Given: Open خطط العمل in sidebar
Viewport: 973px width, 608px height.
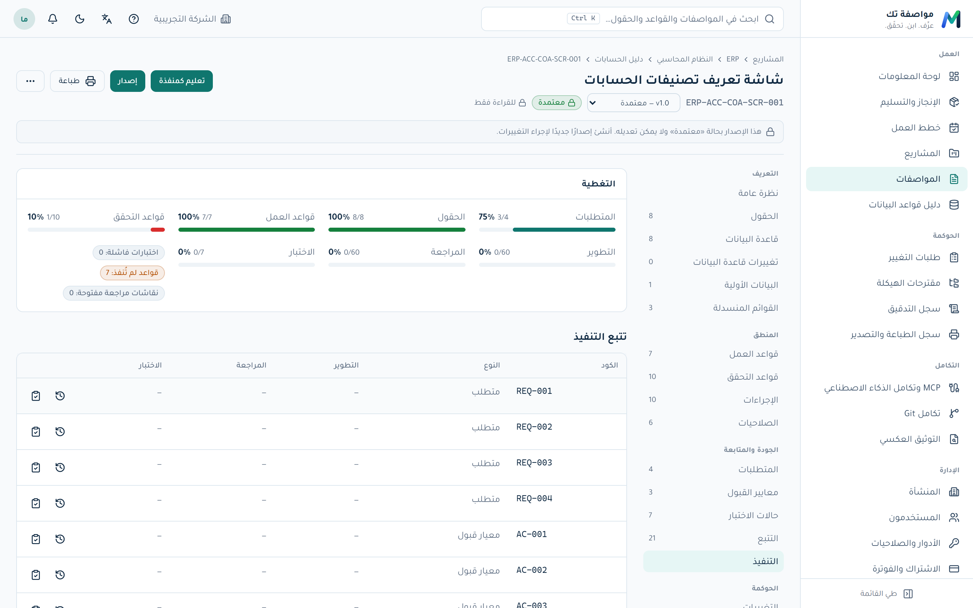Looking at the screenshot, I should tap(887, 127).
